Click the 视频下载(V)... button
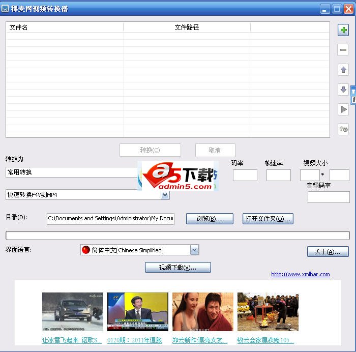The height and width of the screenshot is (352, 356). [x=178, y=267]
